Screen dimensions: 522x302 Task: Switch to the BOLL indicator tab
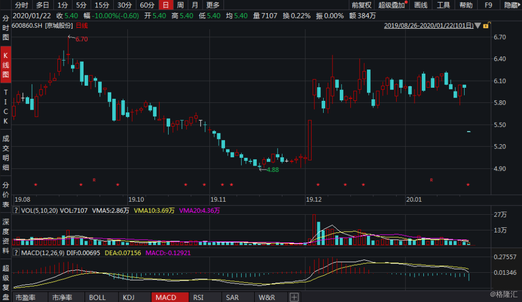click(x=97, y=297)
